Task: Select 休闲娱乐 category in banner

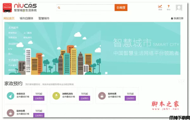Action: (13, 44)
